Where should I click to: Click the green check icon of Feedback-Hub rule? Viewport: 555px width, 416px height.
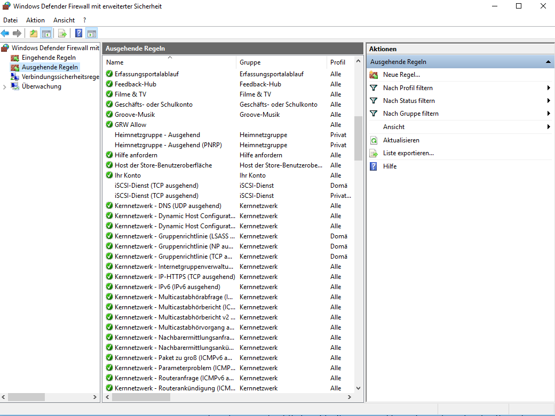point(109,84)
